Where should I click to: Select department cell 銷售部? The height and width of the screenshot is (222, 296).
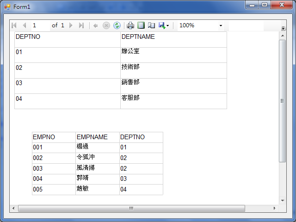click(x=173, y=86)
